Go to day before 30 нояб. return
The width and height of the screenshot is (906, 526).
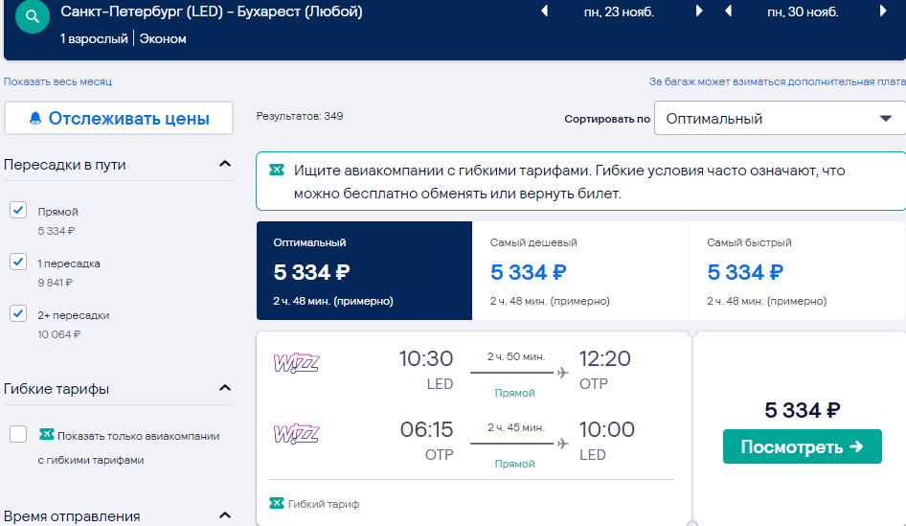pos(728,11)
